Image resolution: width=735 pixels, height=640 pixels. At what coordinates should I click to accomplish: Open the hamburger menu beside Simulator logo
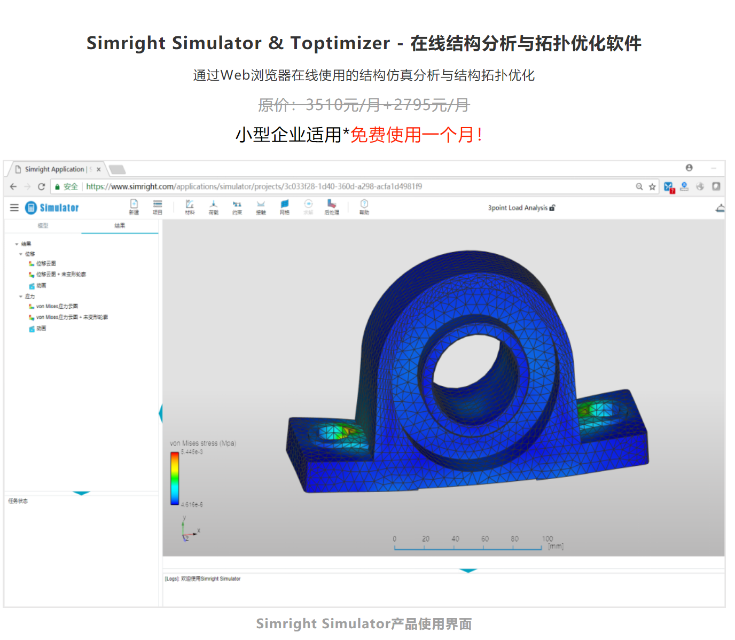coord(14,208)
